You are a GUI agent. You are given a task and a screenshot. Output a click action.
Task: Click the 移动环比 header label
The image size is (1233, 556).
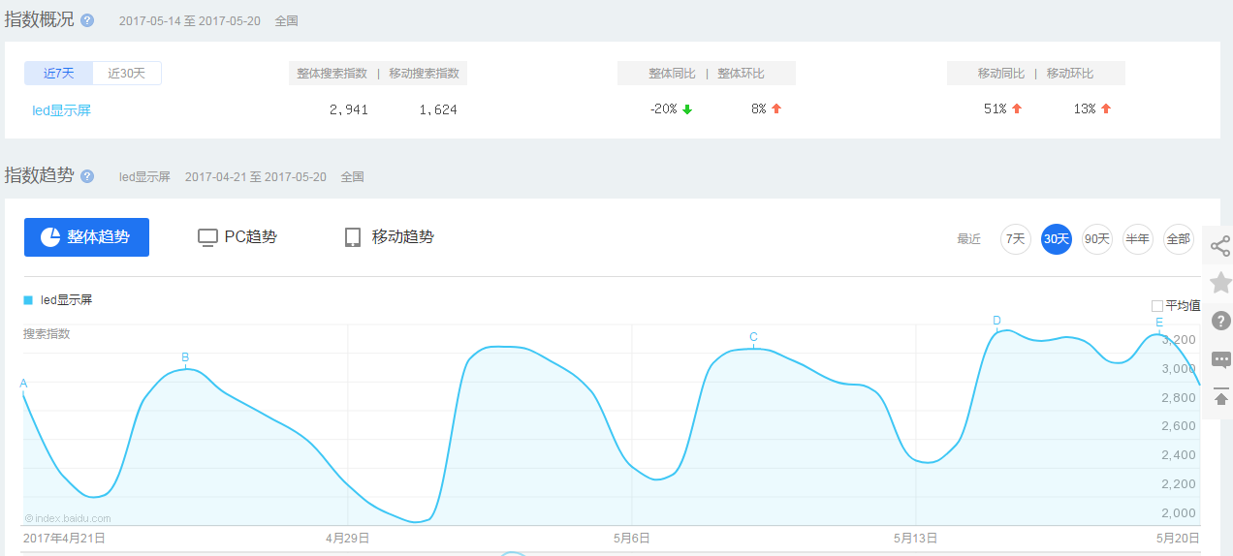click(1070, 74)
